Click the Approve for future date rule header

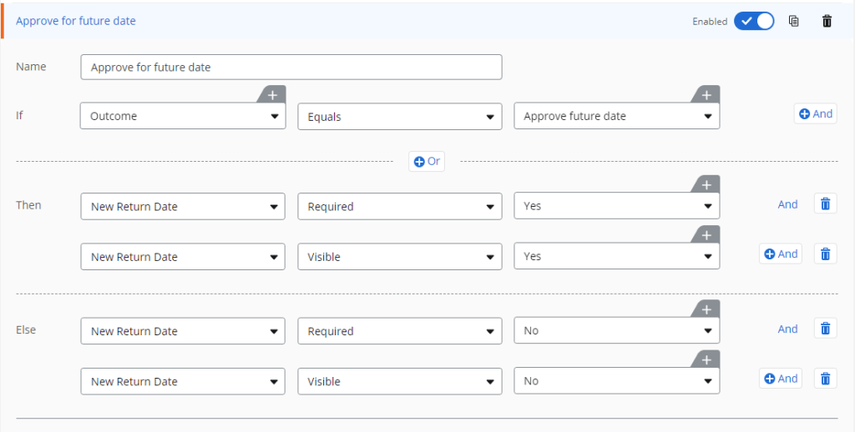[x=76, y=21]
